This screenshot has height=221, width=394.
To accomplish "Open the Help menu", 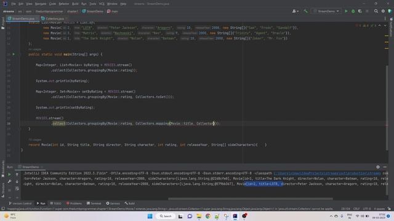I will [x=123, y=4].
